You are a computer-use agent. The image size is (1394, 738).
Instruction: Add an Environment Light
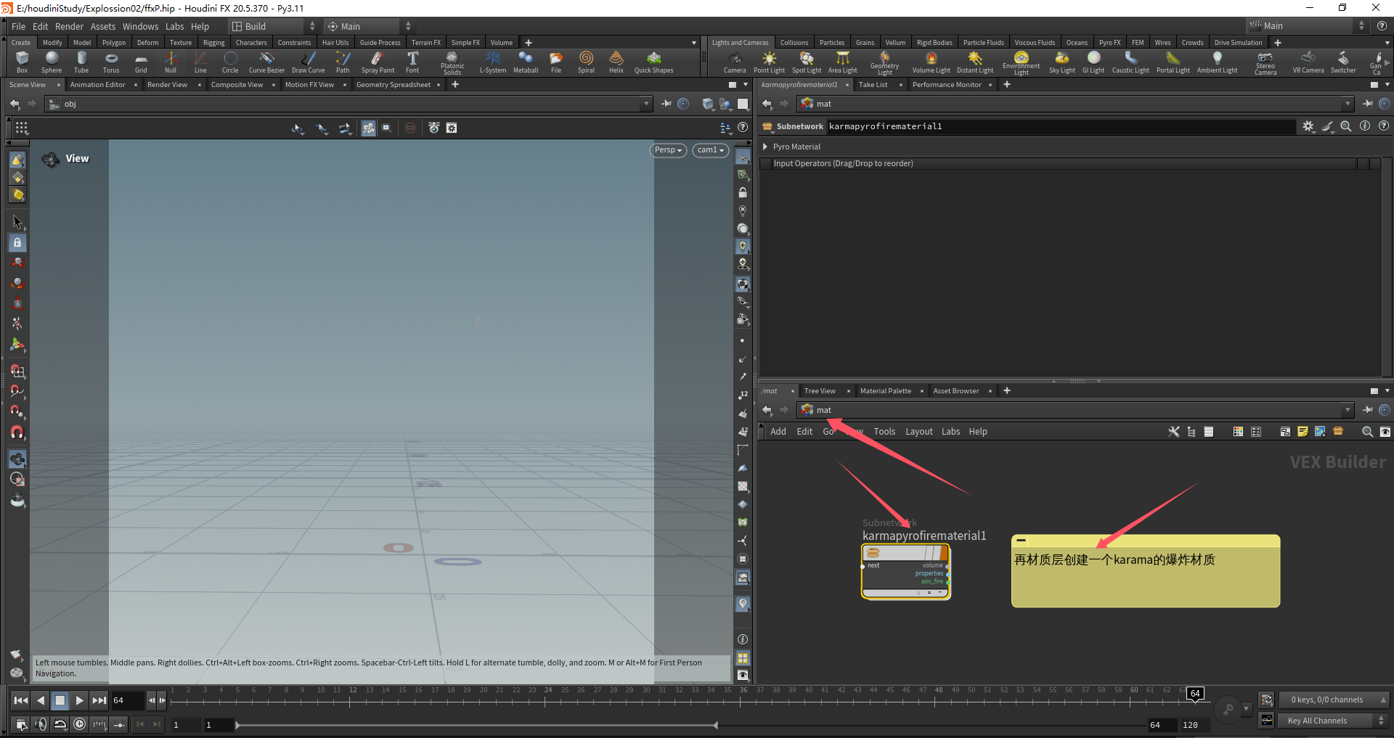1021,63
